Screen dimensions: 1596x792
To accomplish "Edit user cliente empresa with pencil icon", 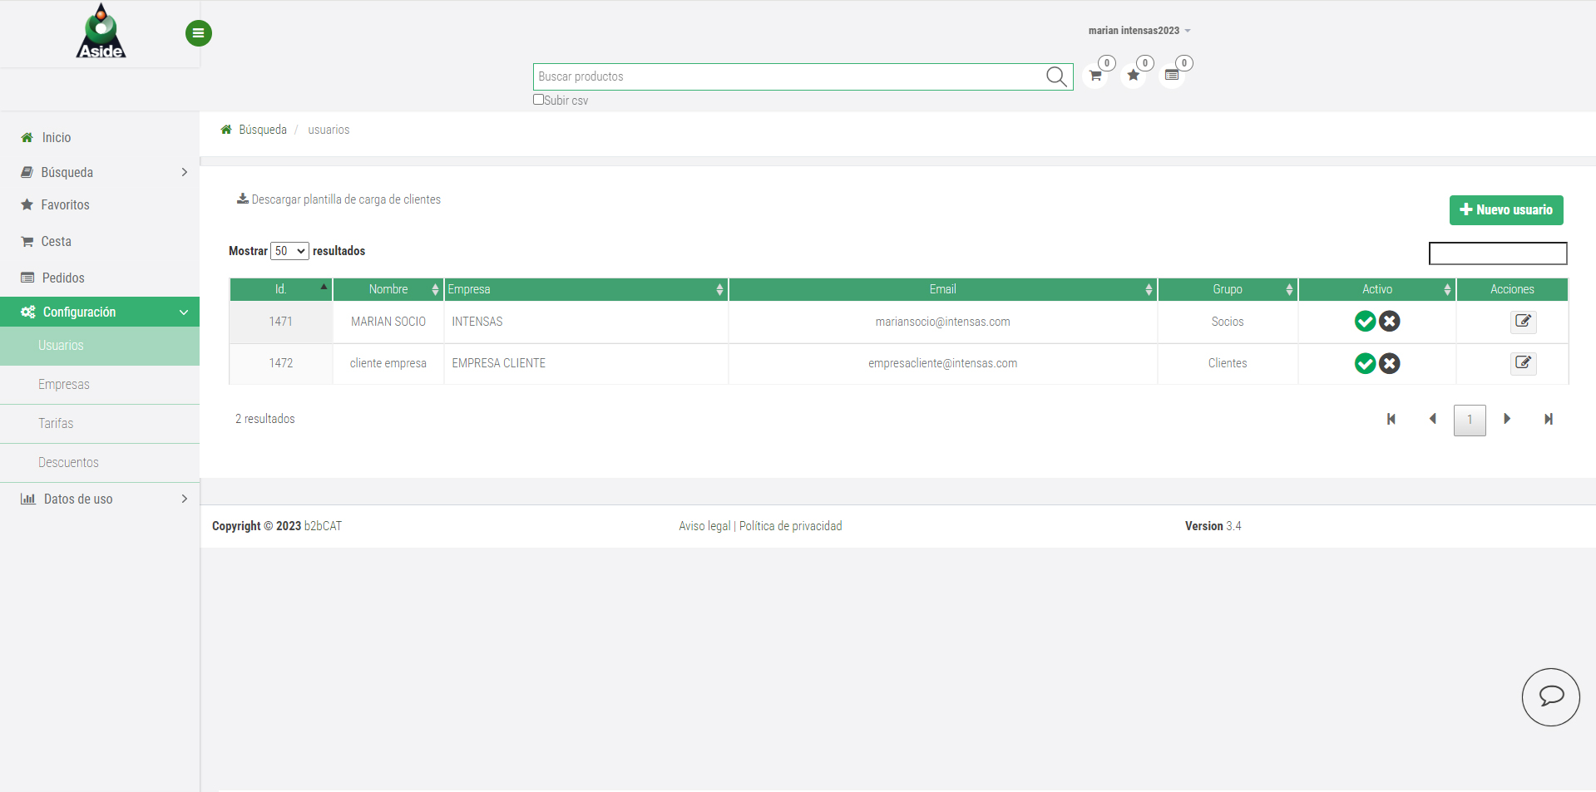I will pyautogui.click(x=1523, y=363).
